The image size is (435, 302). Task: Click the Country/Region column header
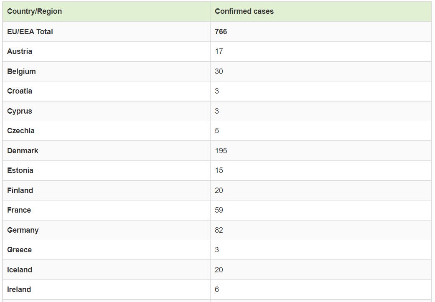[x=34, y=11]
